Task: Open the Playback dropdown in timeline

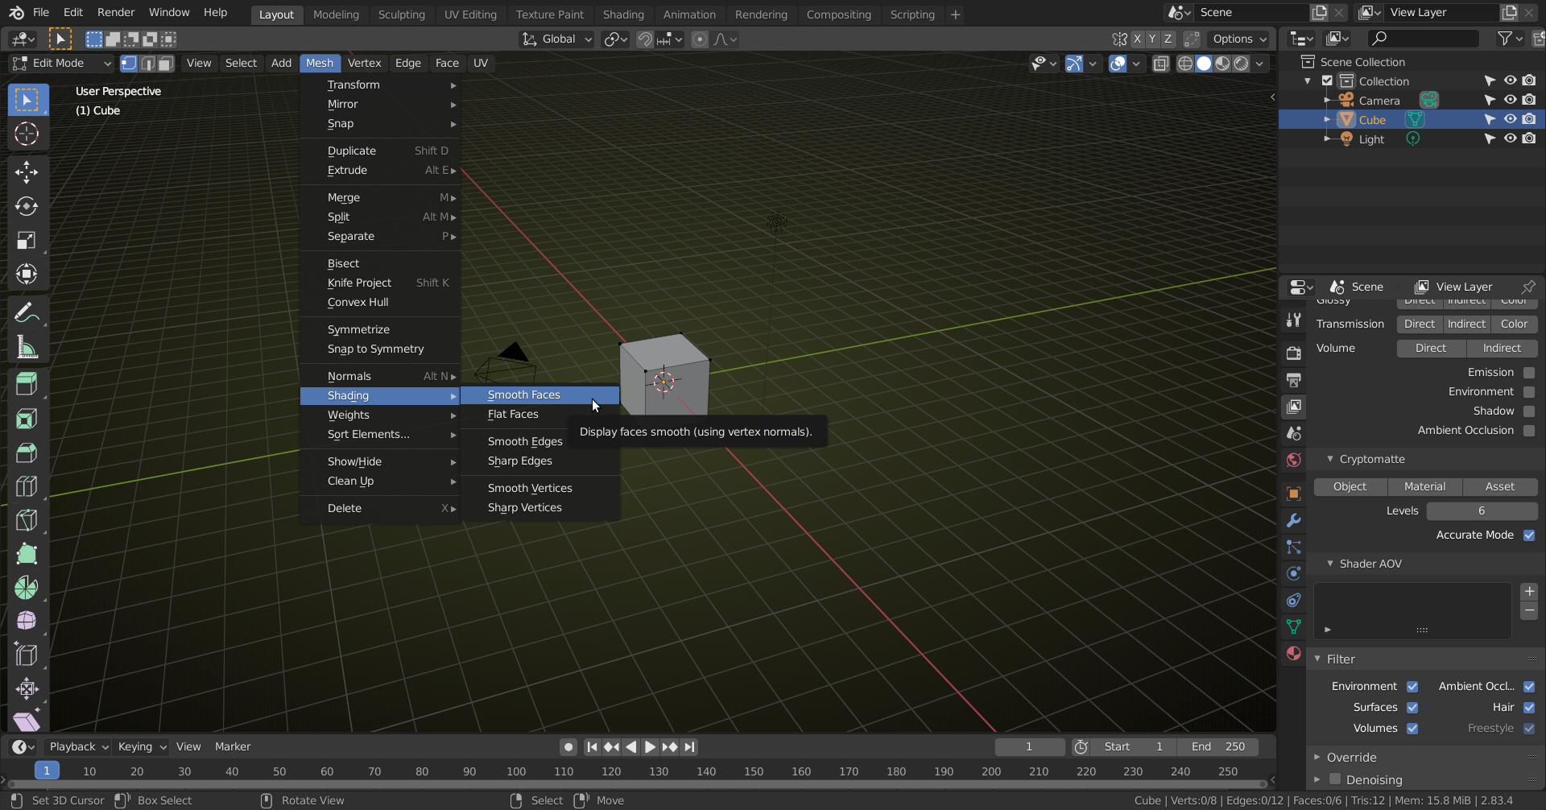Action: pos(77,747)
